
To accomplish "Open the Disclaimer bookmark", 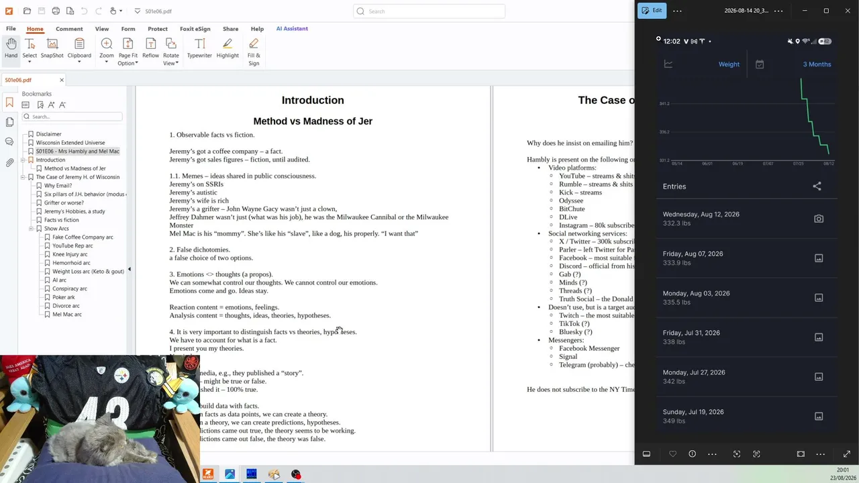I will (x=48, y=134).
